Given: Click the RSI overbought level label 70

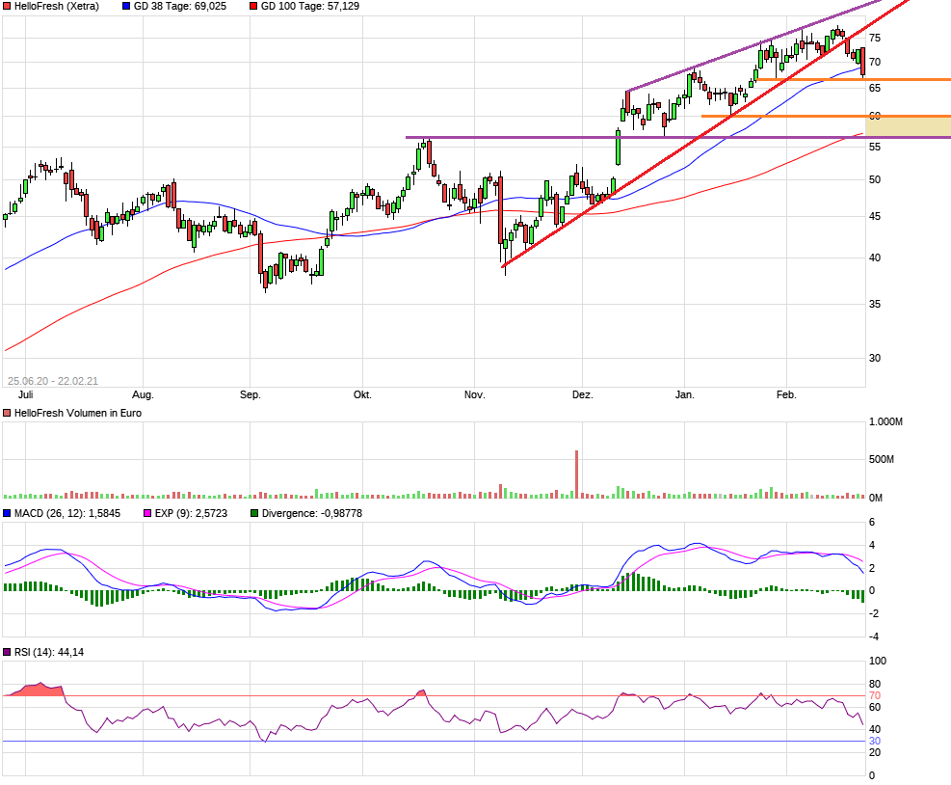Looking at the screenshot, I should (875, 695).
